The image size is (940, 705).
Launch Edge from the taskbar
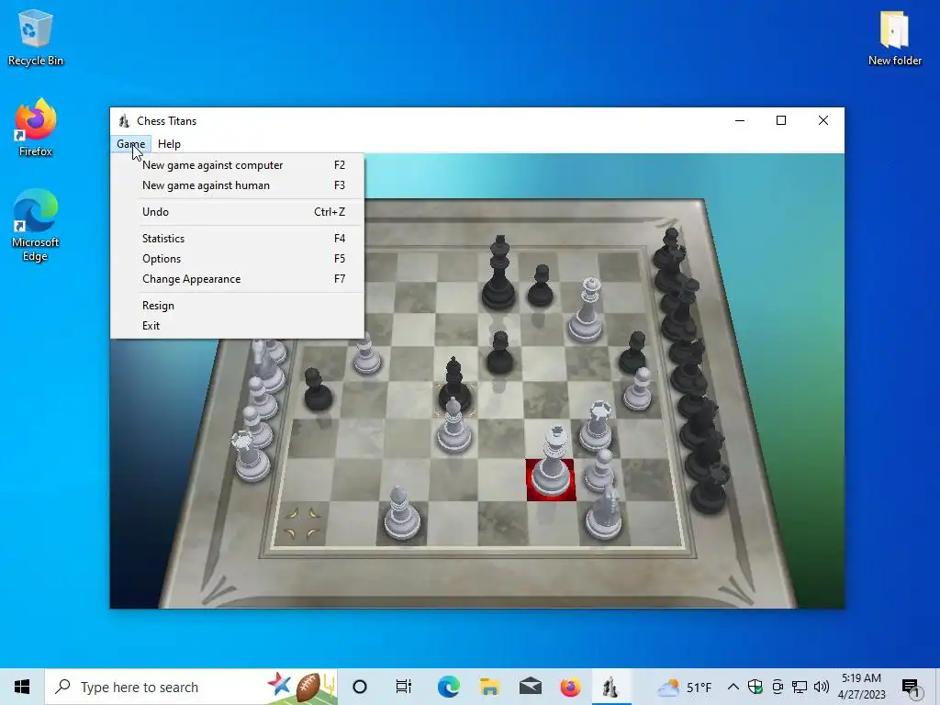coord(448,687)
